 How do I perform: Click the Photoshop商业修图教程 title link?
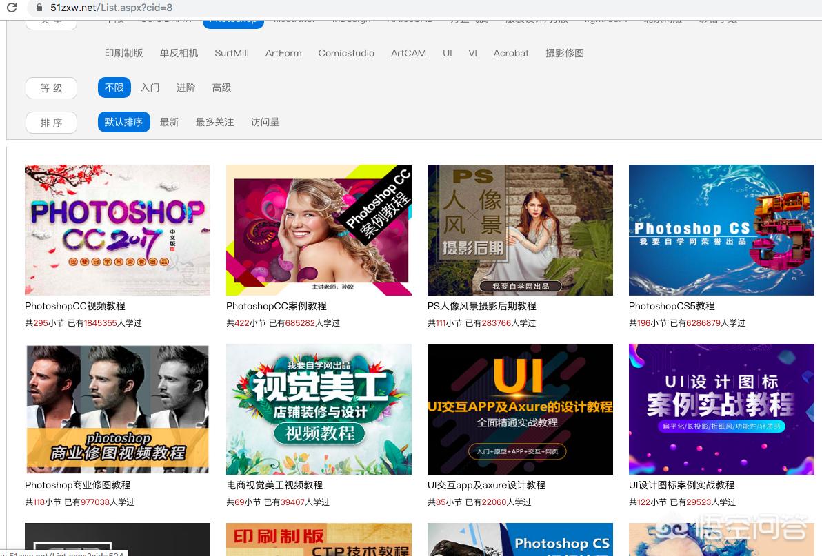(78, 485)
